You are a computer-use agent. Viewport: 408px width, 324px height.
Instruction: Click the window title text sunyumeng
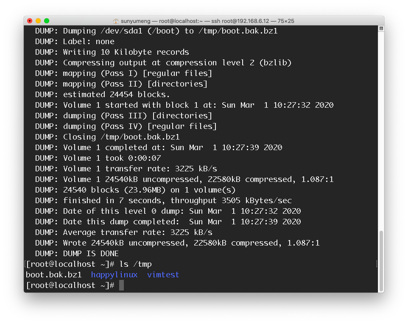tap(136, 21)
